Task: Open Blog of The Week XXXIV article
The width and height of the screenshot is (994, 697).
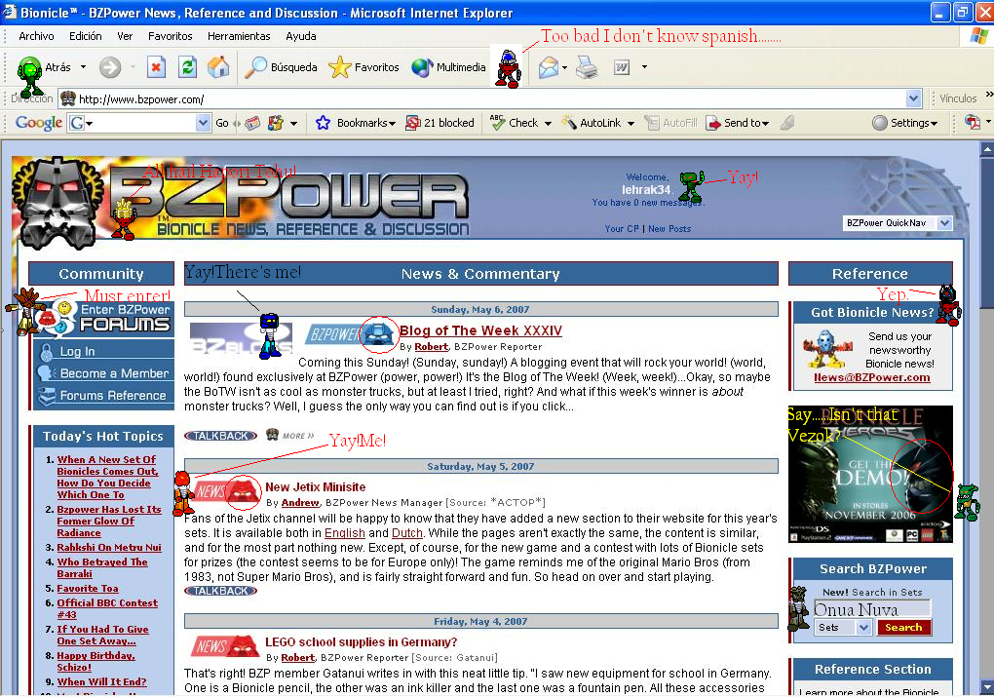Action: pyautogui.click(x=480, y=330)
